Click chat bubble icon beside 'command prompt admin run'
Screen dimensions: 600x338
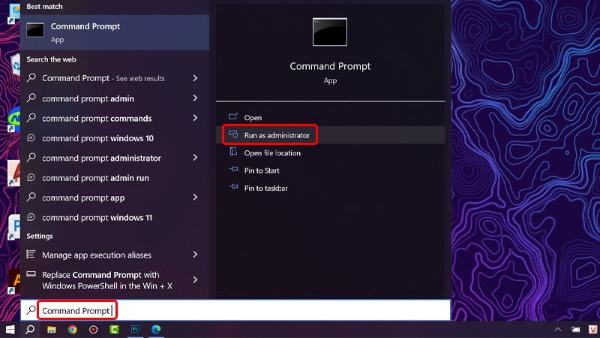pyautogui.click(x=31, y=177)
